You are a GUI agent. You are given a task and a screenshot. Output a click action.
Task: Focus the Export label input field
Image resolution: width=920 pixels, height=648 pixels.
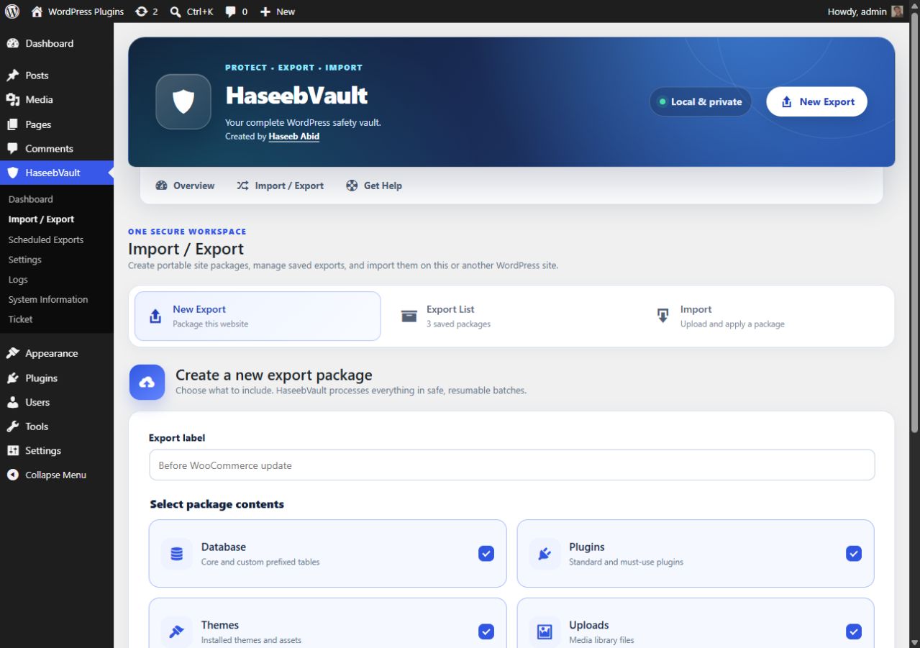pos(512,465)
